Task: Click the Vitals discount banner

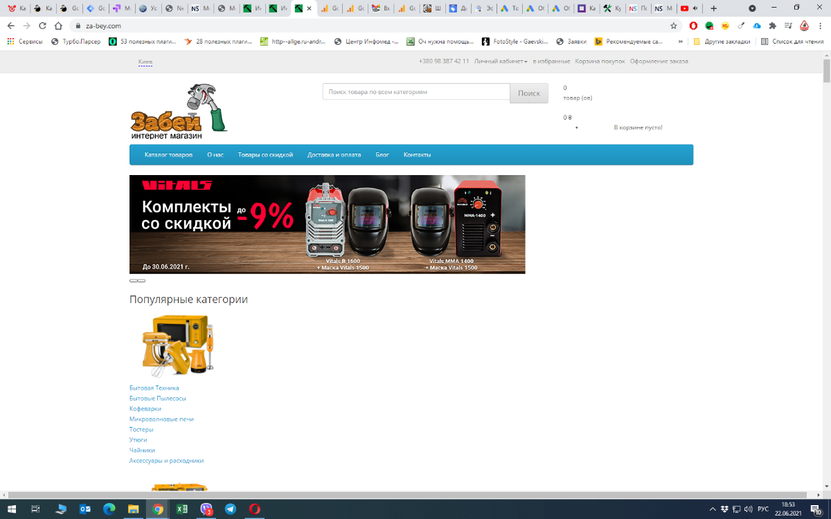Action: pyautogui.click(x=327, y=224)
